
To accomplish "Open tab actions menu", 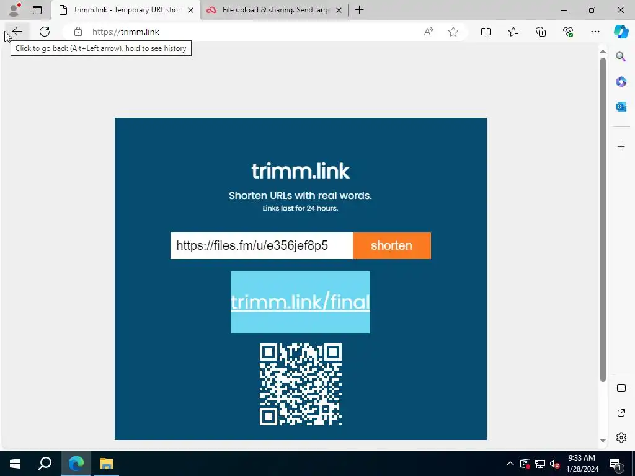I will click(x=37, y=10).
